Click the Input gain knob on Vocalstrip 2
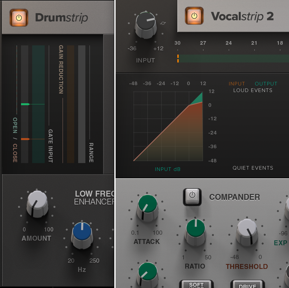This screenshot has height=288, width=289. tap(145, 25)
